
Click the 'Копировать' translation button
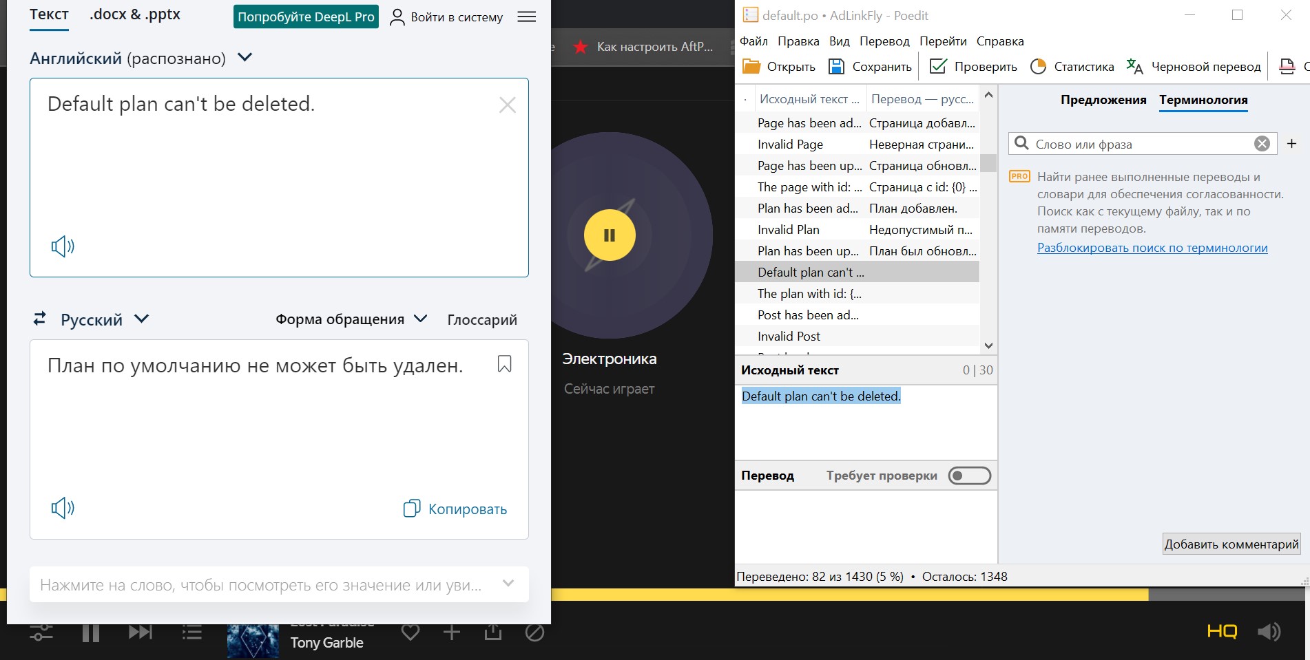pyautogui.click(x=455, y=509)
